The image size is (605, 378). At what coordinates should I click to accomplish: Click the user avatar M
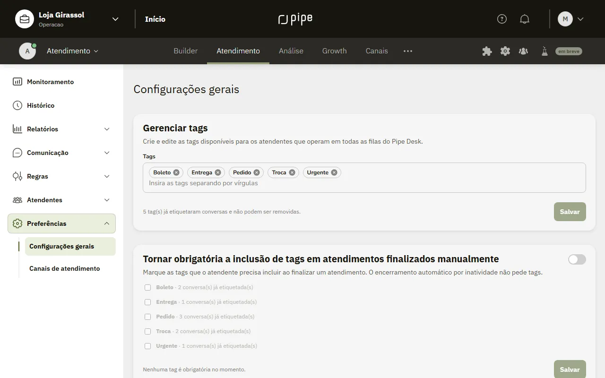pyautogui.click(x=565, y=19)
